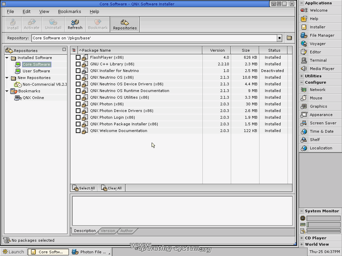This screenshot has width=342, height=256.
Task: Open the Editor application
Action: (320, 52)
